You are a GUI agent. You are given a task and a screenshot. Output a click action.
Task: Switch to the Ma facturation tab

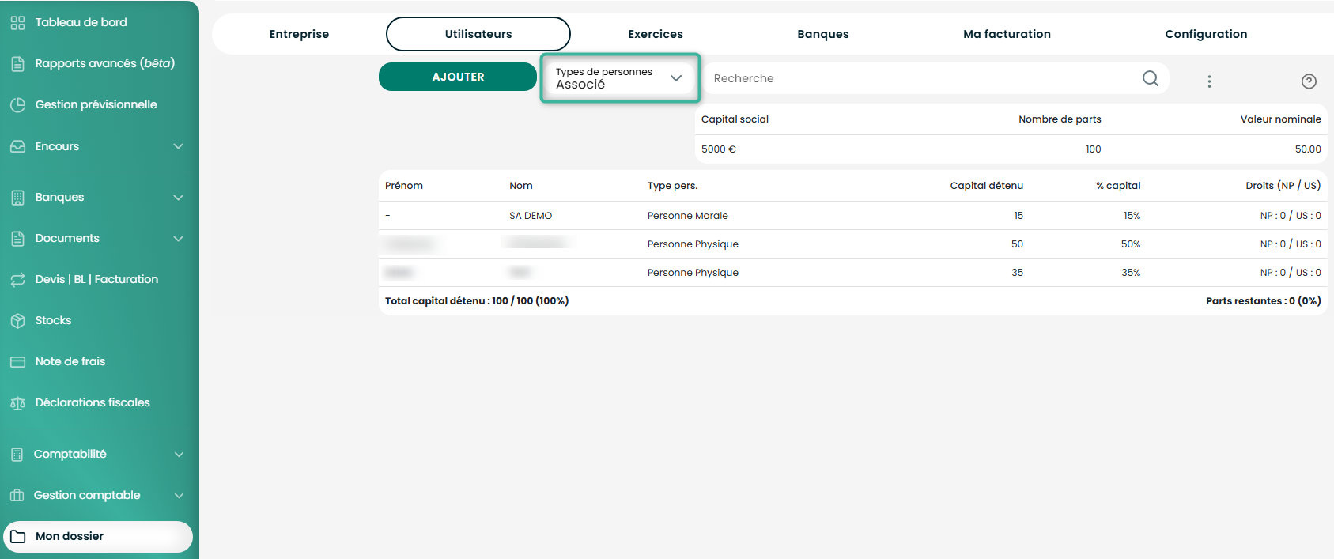(x=1007, y=34)
